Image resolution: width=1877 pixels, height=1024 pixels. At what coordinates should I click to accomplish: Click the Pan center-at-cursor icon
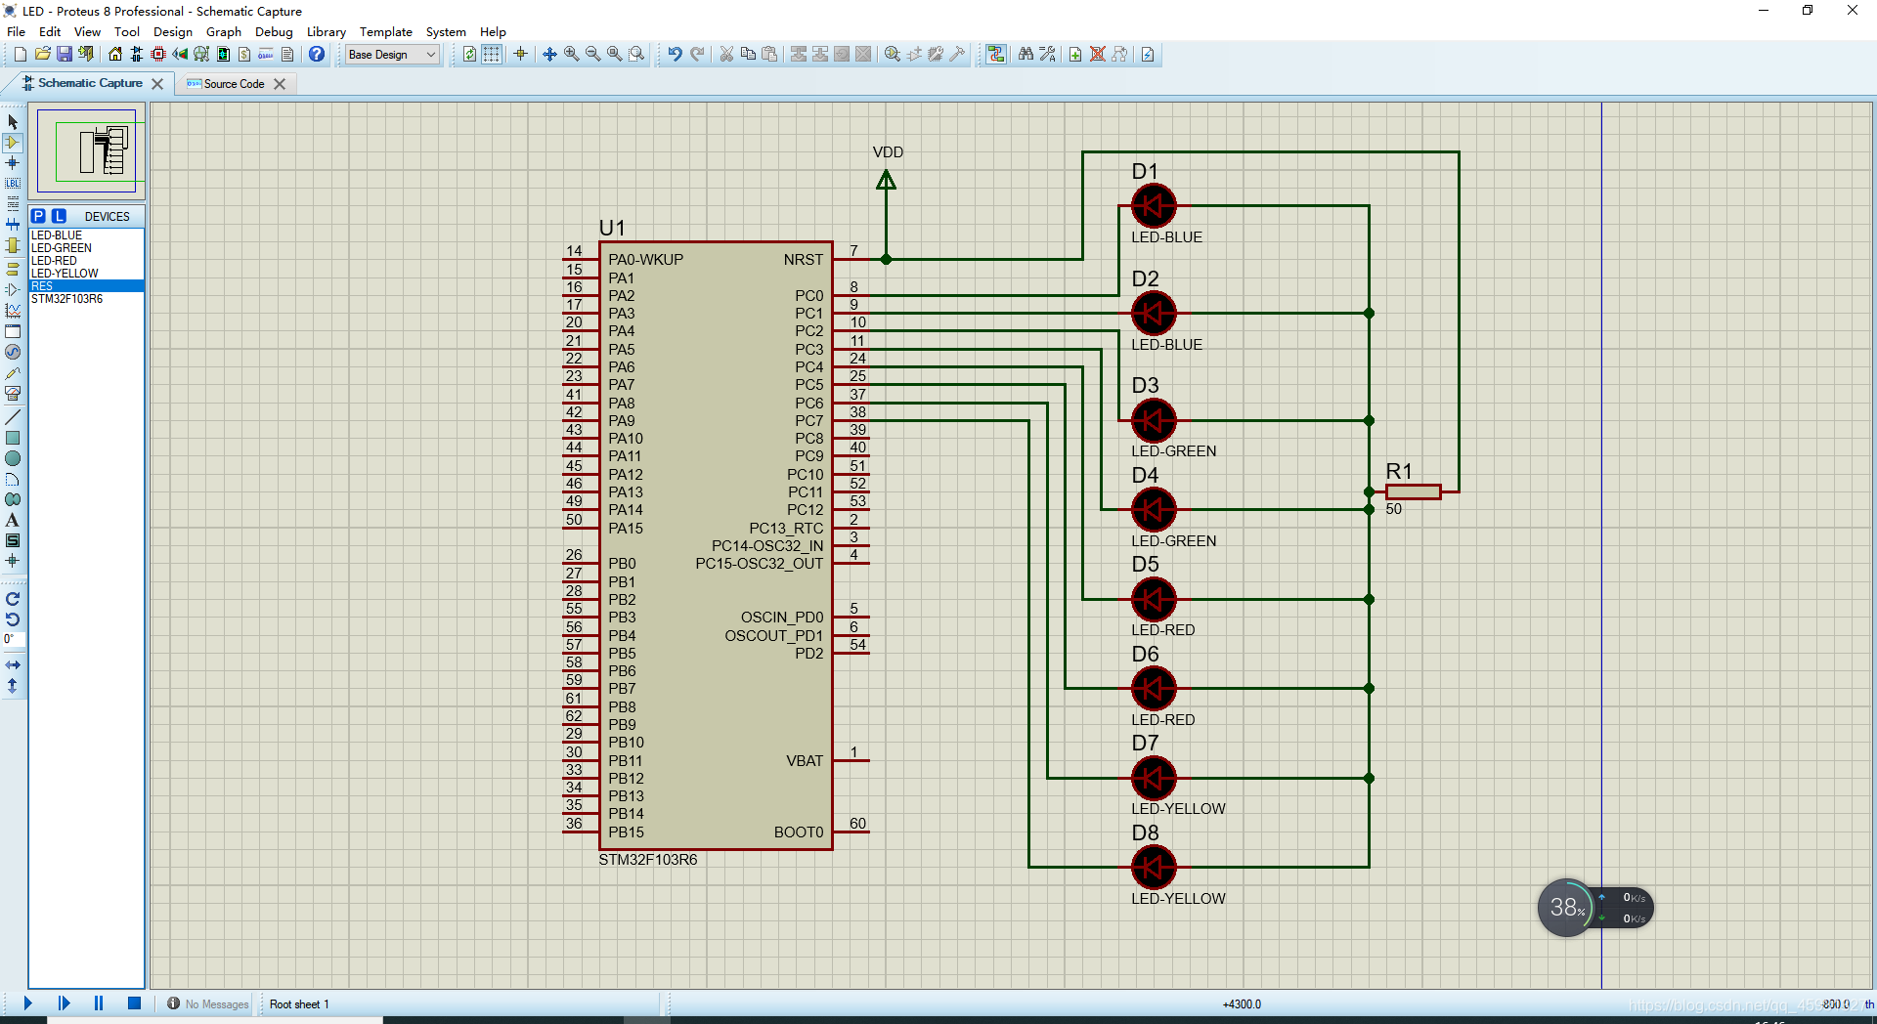pos(549,54)
